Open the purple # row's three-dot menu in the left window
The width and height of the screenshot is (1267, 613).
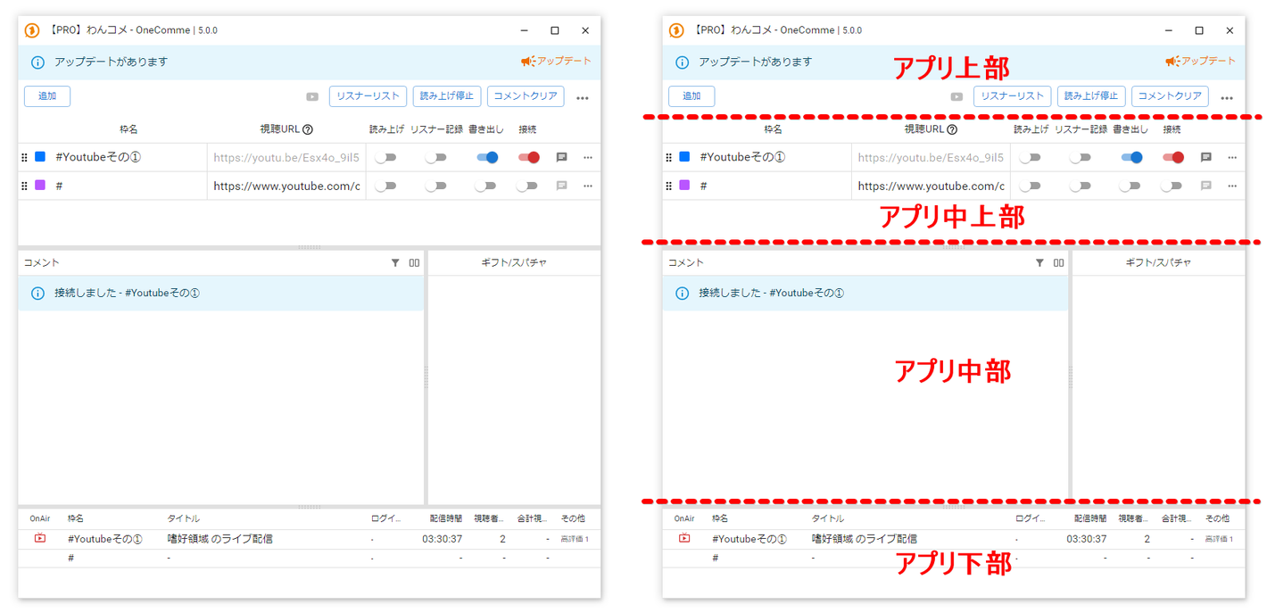click(588, 186)
